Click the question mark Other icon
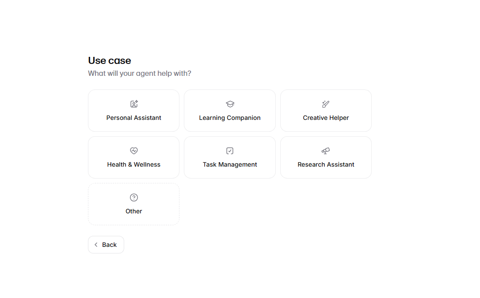This screenshot has height=298, width=480. click(134, 197)
